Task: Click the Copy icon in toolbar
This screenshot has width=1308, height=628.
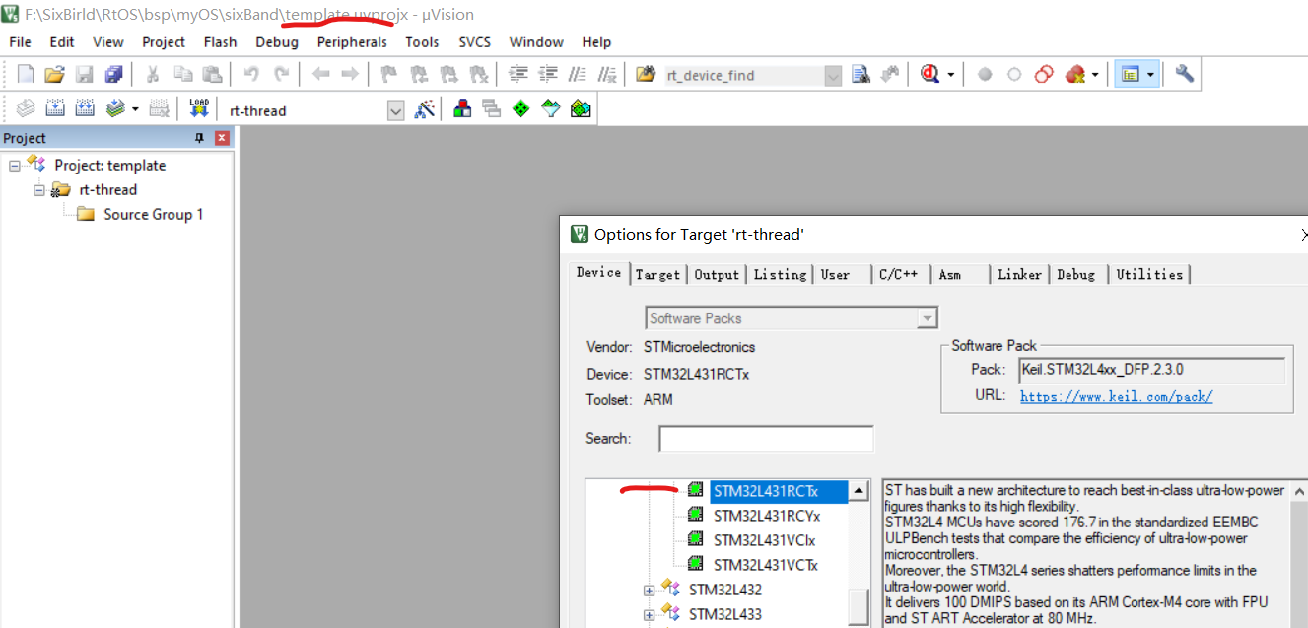Action: [182, 74]
